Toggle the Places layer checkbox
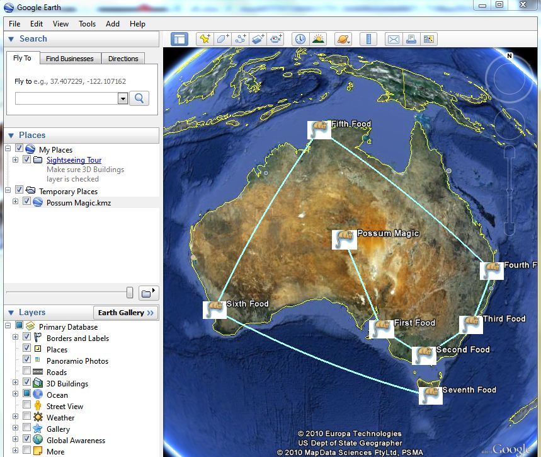Viewport: 541px width, 457px height. [x=26, y=348]
